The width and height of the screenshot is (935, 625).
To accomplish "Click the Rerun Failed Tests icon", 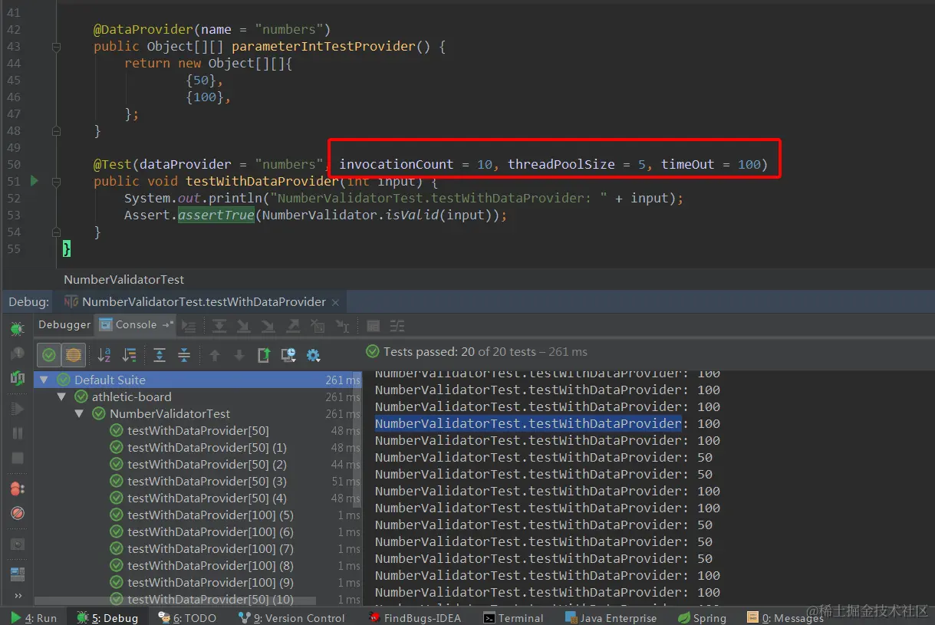I will (17, 354).
